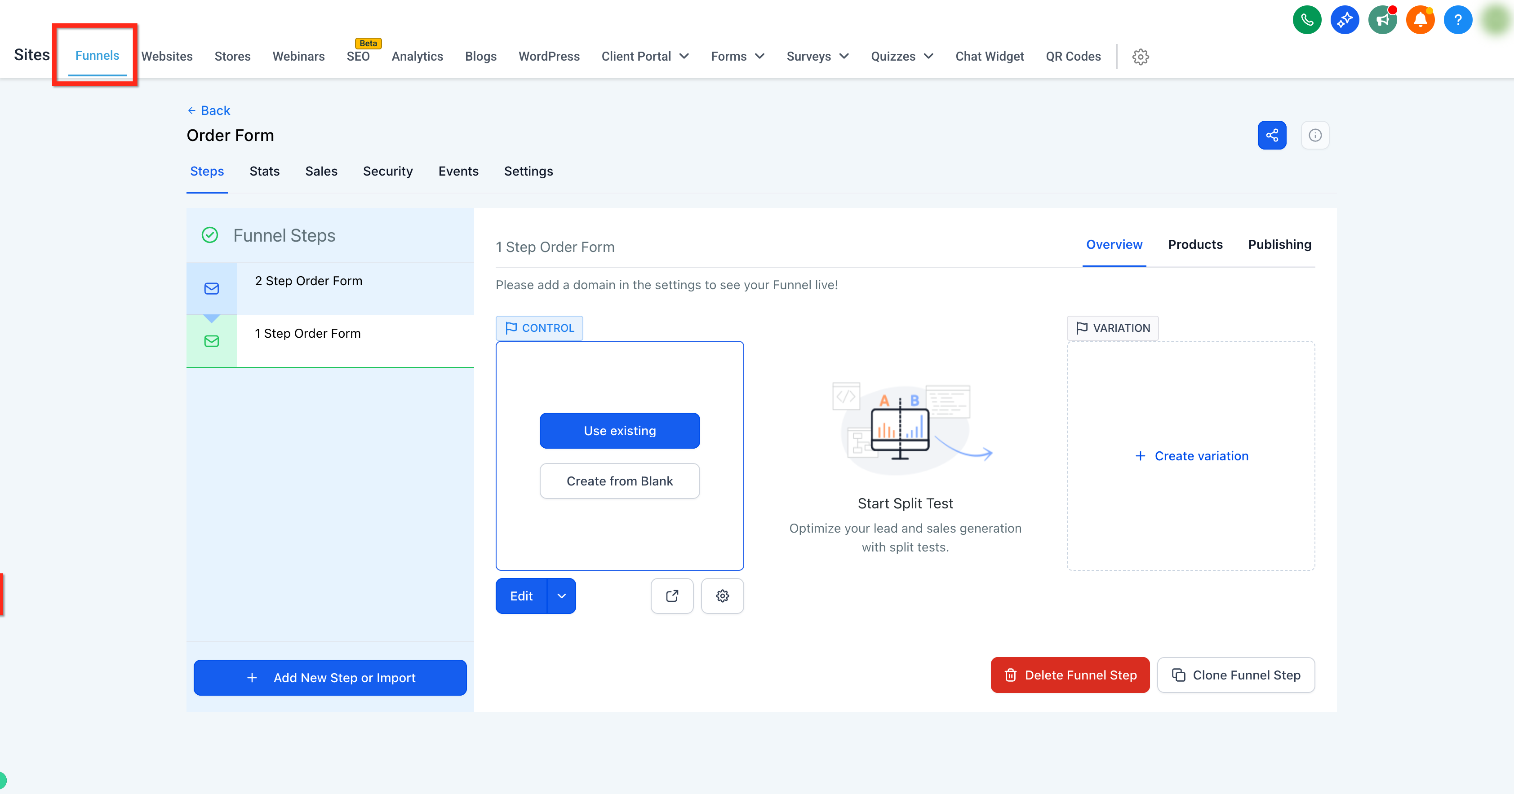
Task: Open control page preview in new tab
Action: point(672,596)
